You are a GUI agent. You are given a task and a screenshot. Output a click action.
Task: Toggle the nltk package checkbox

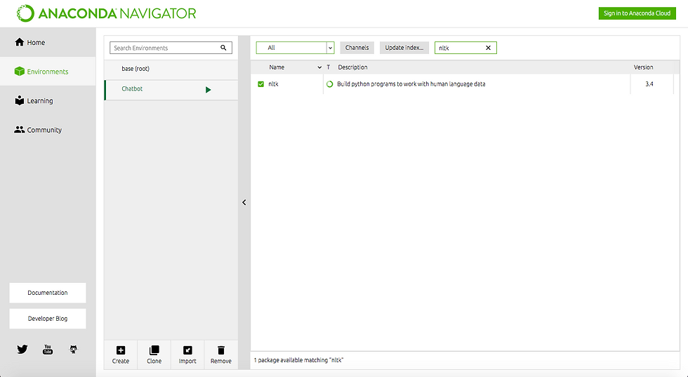(260, 84)
